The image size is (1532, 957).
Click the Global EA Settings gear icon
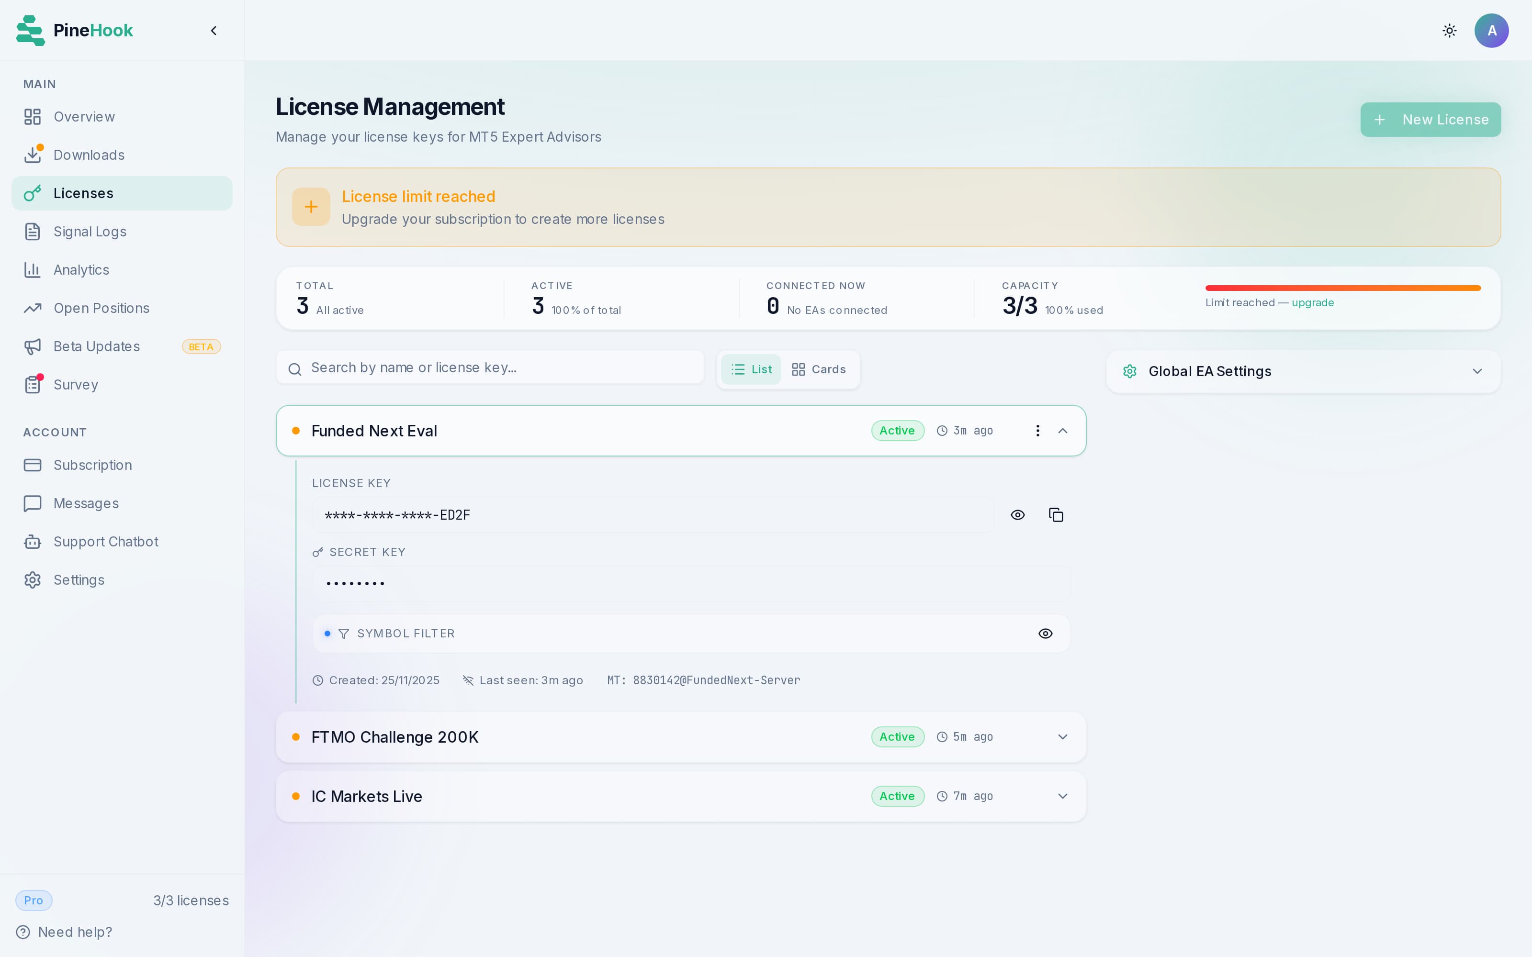(1130, 371)
